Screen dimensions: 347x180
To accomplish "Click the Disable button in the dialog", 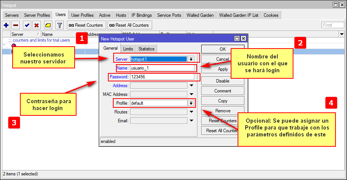I will click(x=223, y=81).
